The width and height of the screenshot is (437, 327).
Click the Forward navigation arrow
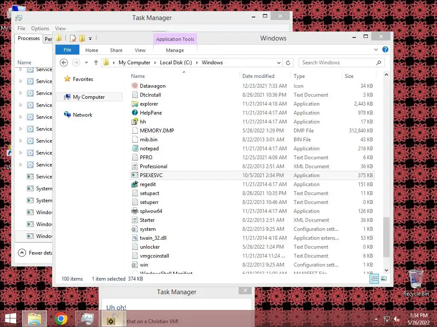76,63
